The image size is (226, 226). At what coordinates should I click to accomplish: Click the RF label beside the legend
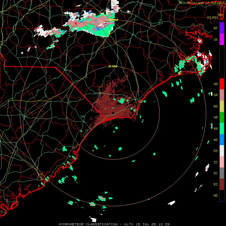point(215,28)
